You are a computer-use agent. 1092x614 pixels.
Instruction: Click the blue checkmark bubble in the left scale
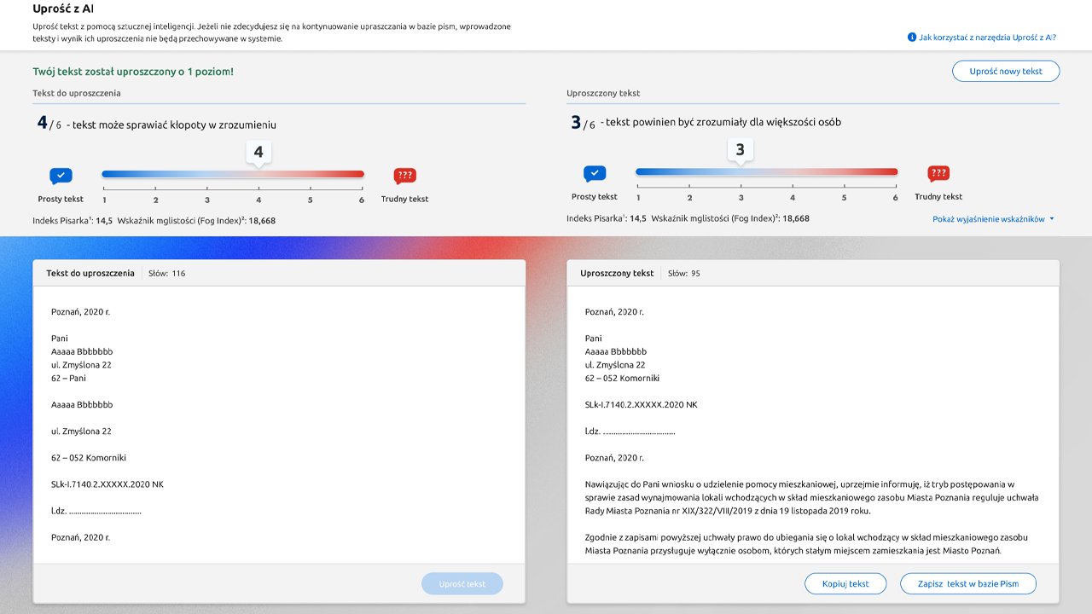[61, 176]
